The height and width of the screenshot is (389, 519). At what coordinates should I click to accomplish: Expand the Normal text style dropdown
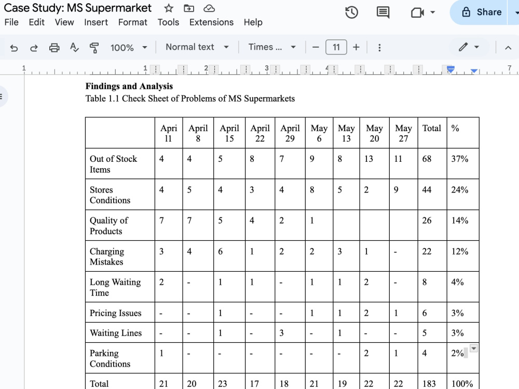pos(197,47)
